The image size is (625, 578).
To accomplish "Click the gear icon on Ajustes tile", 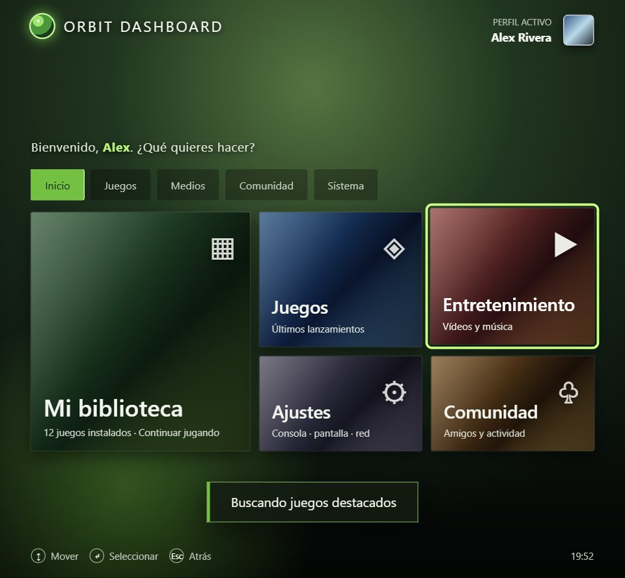I will pyautogui.click(x=395, y=392).
